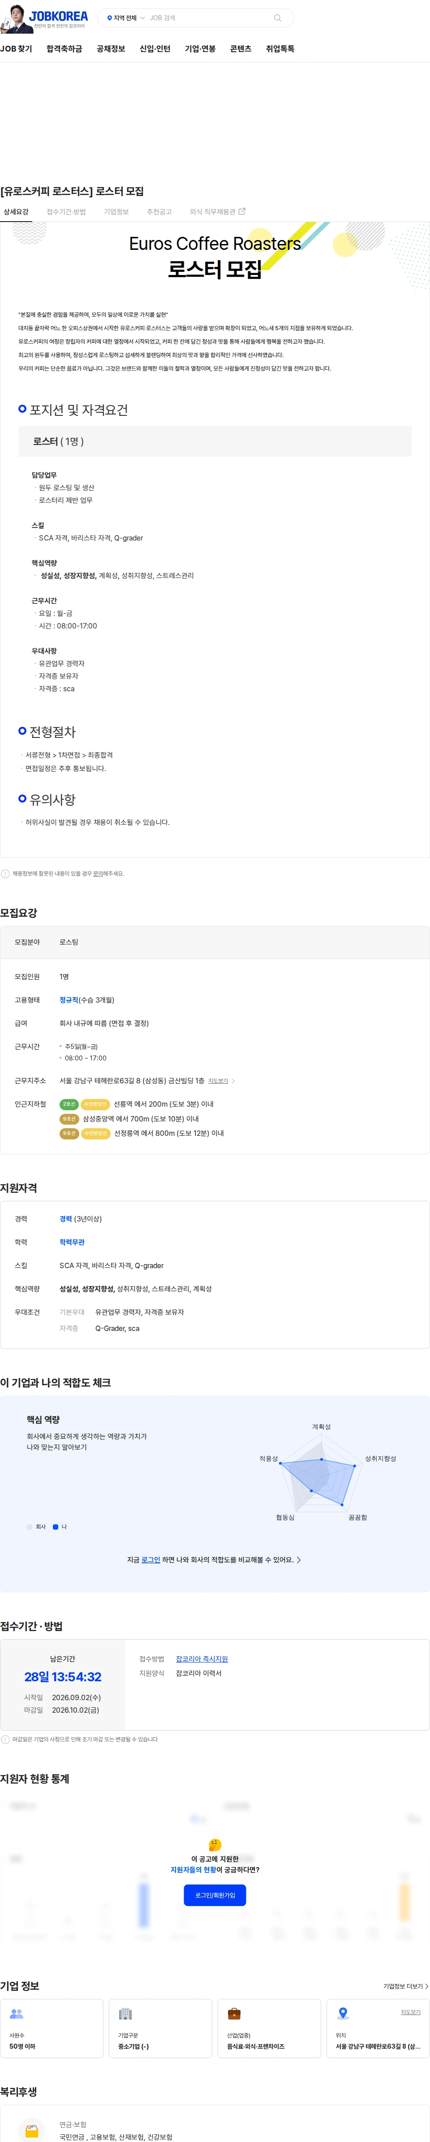Click the 문의 link under job posting
Screen dimensions: 430x2142
(x=98, y=874)
